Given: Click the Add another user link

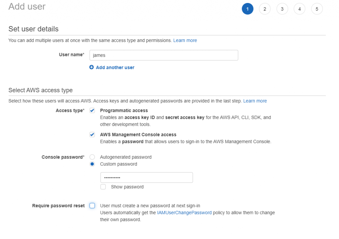Looking at the screenshot, I should pos(115,68).
